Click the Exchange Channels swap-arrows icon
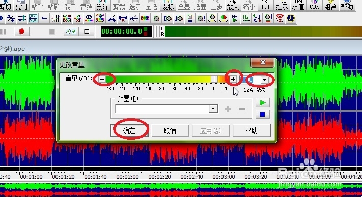This screenshot has height=197, width=362. click(257, 18)
